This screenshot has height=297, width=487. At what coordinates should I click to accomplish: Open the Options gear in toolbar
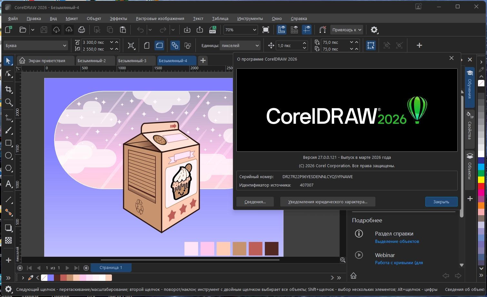(x=374, y=30)
